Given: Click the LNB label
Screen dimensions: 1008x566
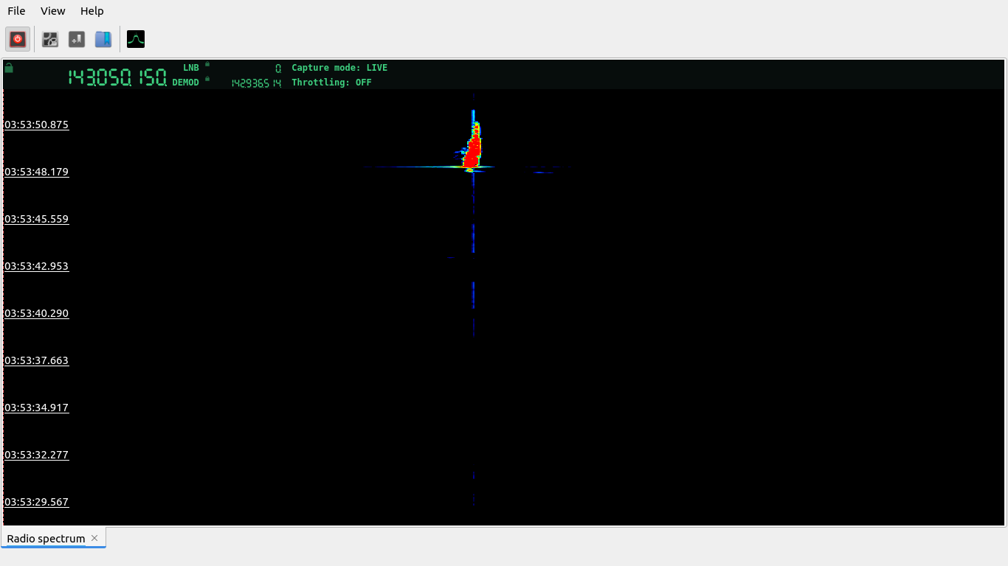Looking at the screenshot, I should tap(191, 68).
